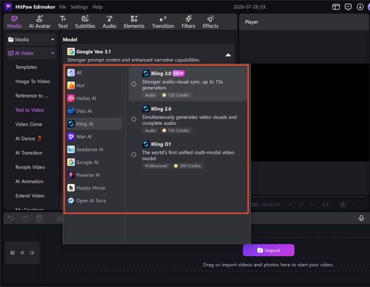The width and height of the screenshot is (370, 287).
Task: Open the Transition tab
Action: click(x=163, y=22)
